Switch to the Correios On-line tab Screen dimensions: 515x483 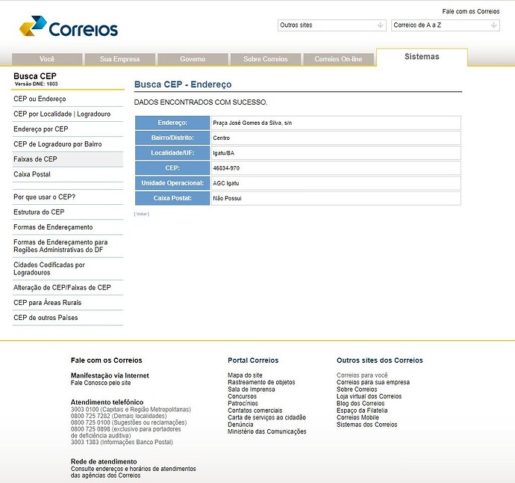coord(338,59)
